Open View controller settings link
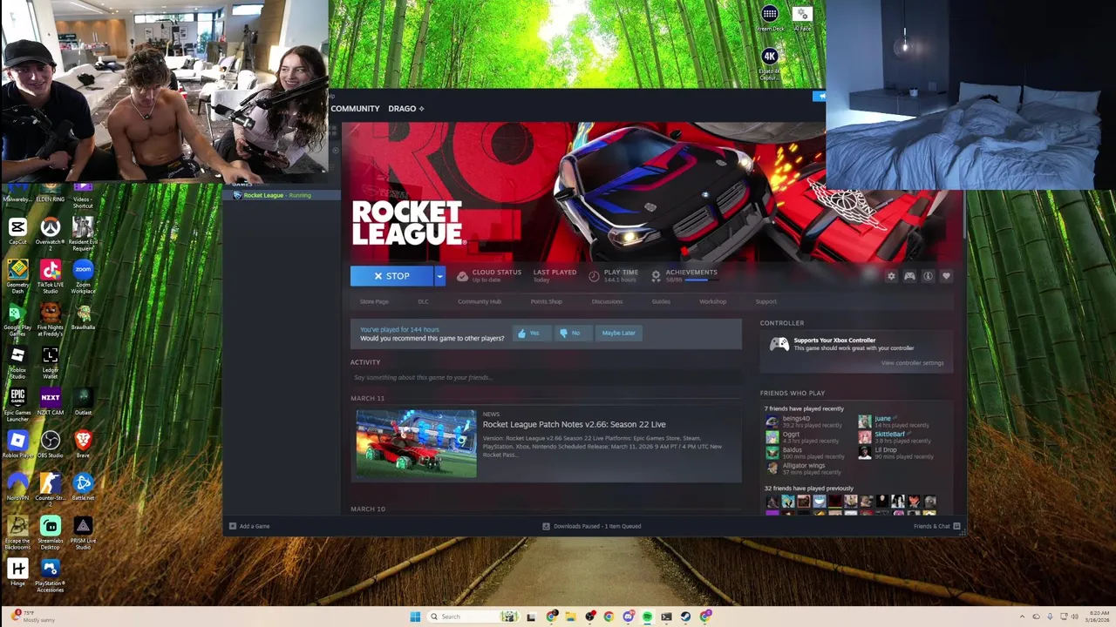 pos(912,363)
